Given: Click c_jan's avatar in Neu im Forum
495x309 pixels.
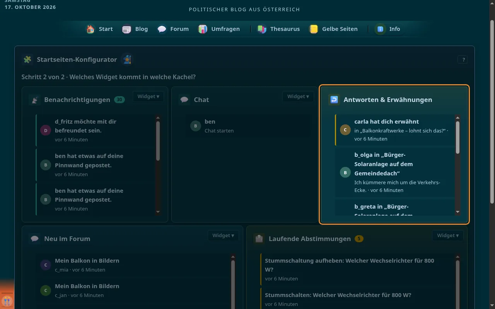Looking at the screenshot, I should pos(46,290).
